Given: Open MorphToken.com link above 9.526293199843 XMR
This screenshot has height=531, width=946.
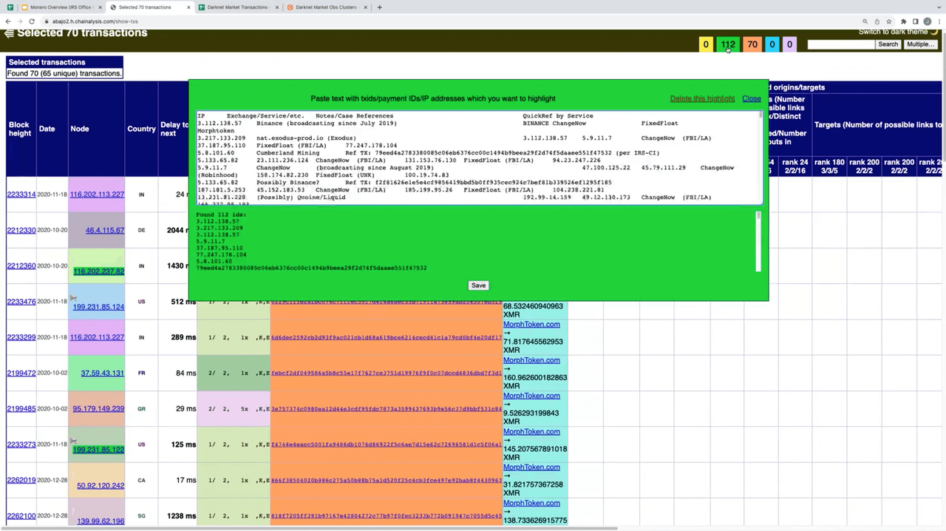Looking at the screenshot, I should (x=531, y=396).
